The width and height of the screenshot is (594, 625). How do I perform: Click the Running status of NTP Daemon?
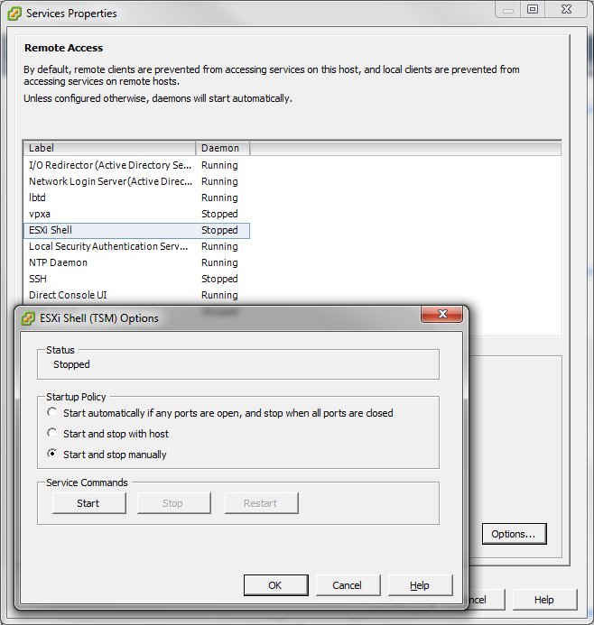coord(219,263)
